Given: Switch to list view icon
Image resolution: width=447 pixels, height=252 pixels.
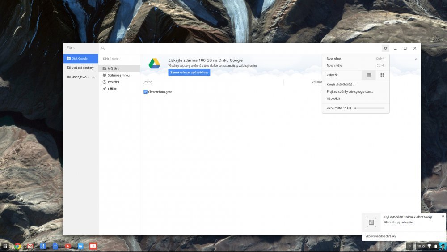Looking at the screenshot, I should pos(369,75).
